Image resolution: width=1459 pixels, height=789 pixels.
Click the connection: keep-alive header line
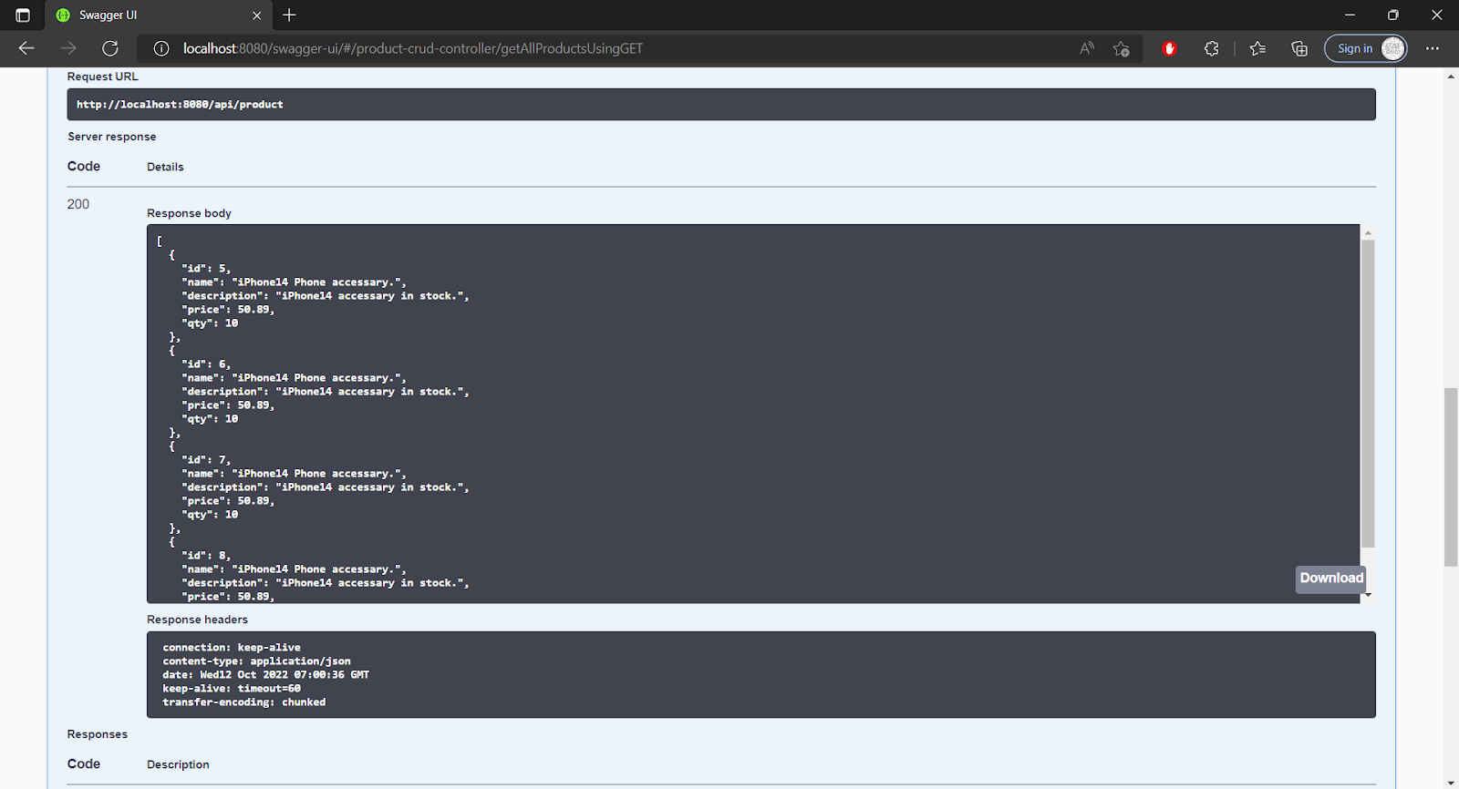232,648
